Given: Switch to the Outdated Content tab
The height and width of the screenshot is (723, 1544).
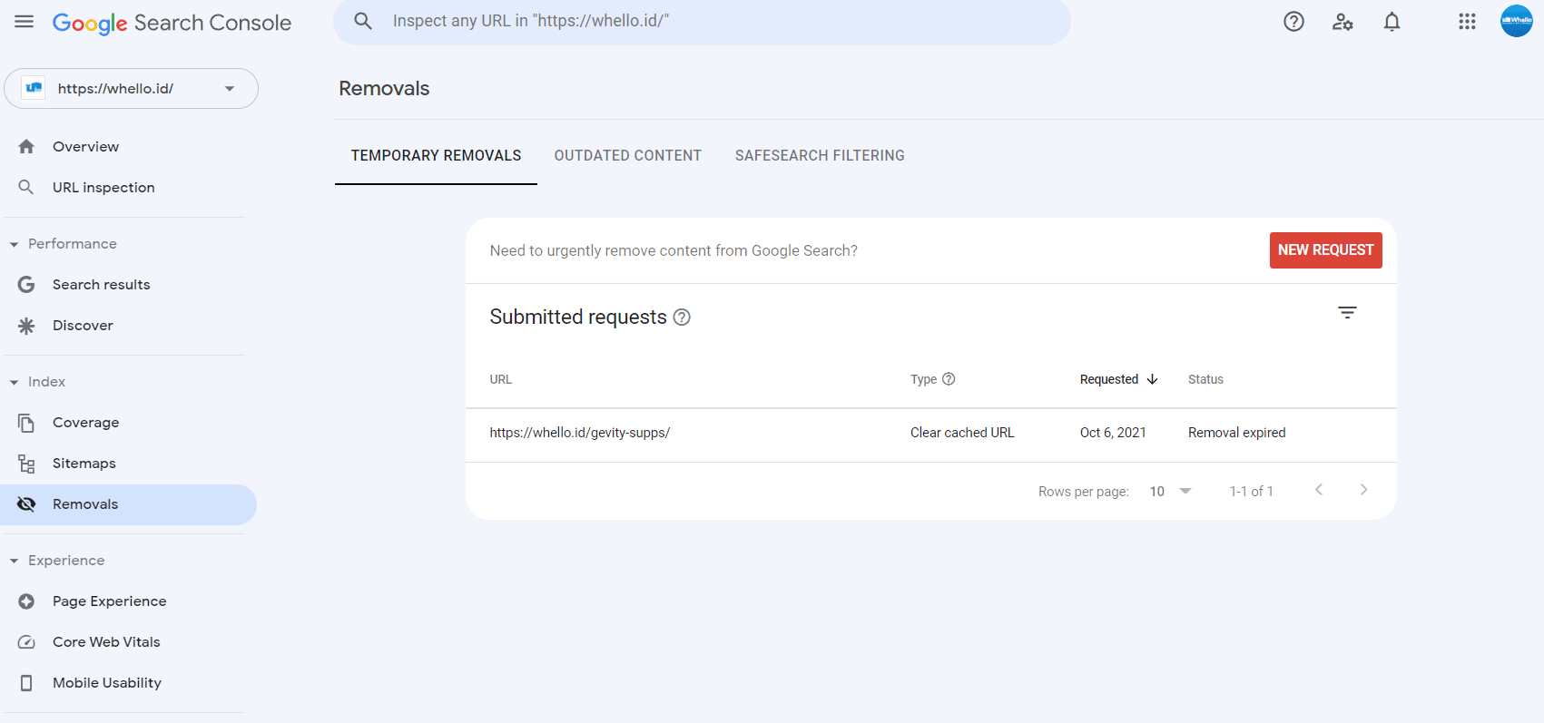Looking at the screenshot, I should coord(627,156).
